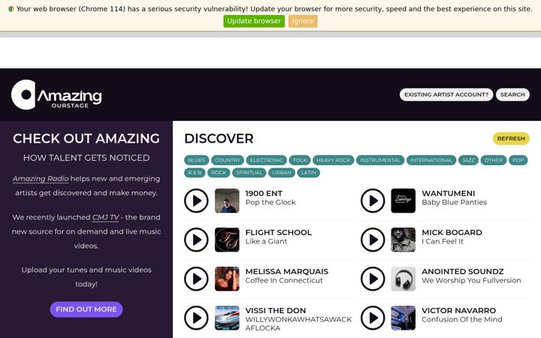Click the Amazing Ourstage logo

tap(56, 95)
